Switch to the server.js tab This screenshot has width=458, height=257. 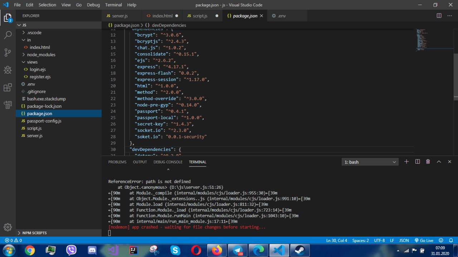[122, 16]
